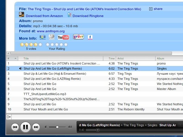Viewport: 183px width, 137px height.
Task: Sort playlist by Artist column
Action: [136, 58]
